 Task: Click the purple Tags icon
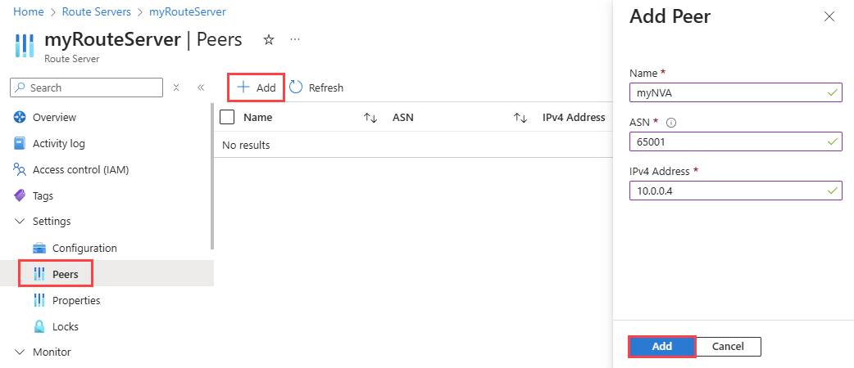pyautogui.click(x=20, y=195)
